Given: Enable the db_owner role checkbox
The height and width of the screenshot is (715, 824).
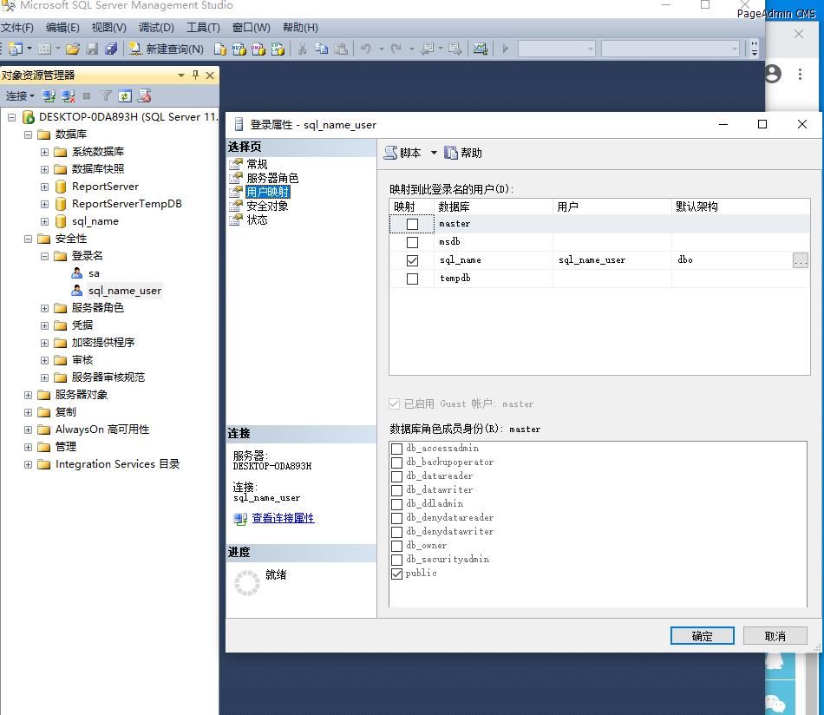Looking at the screenshot, I should tap(396, 546).
